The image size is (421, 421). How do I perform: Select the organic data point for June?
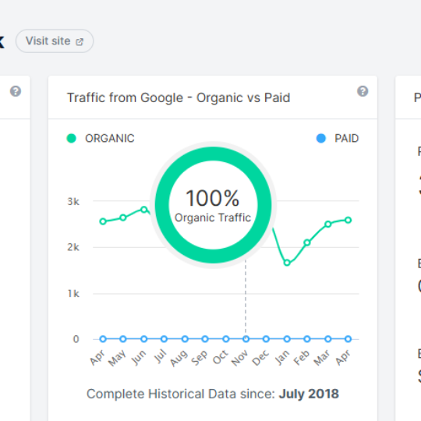[x=144, y=210]
